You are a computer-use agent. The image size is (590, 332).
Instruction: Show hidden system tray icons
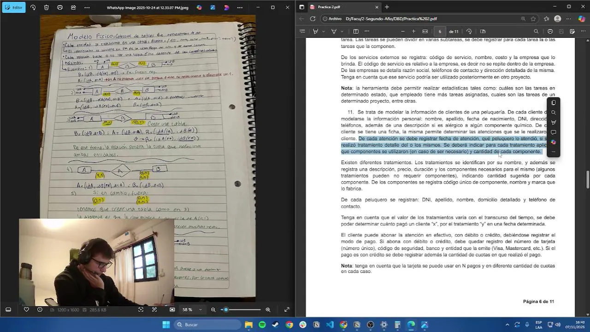point(507,325)
